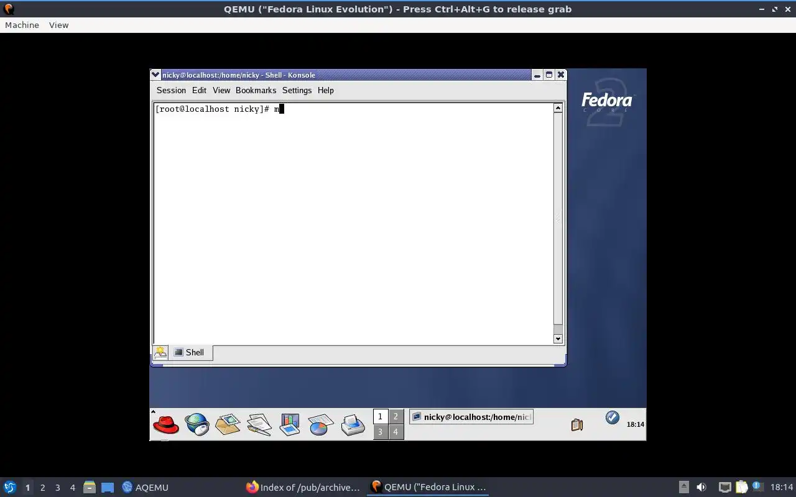Click the host taskbar clock 18:14

[x=782, y=487]
